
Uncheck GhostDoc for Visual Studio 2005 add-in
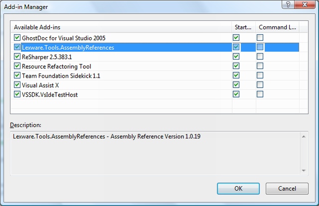(17, 38)
